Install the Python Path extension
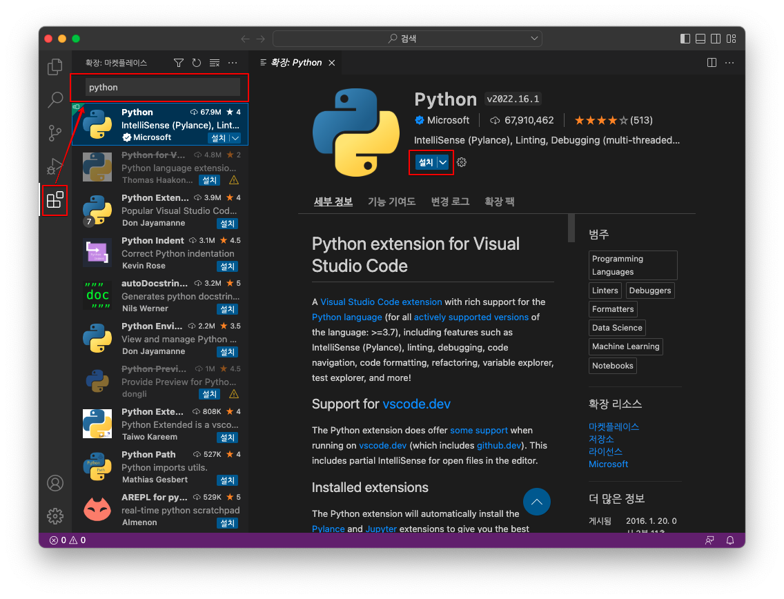784x599 pixels. click(x=228, y=480)
